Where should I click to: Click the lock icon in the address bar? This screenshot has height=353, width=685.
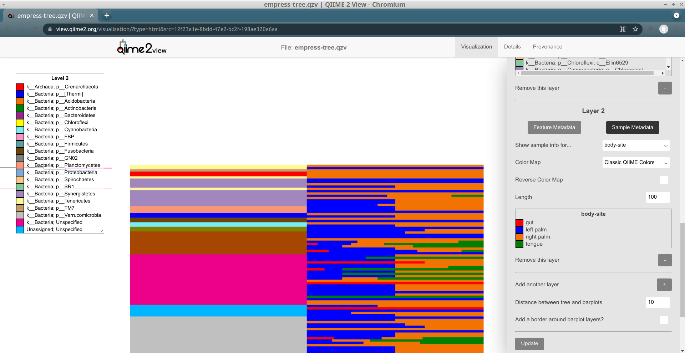(50, 29)
